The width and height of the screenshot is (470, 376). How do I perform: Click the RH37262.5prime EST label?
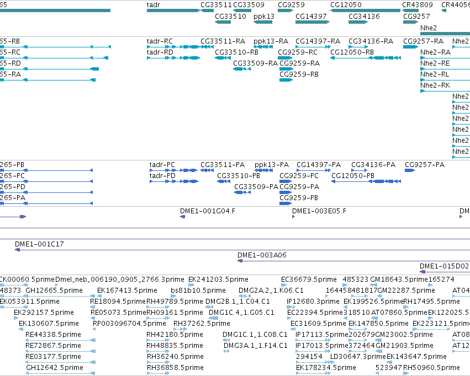(x=202, y=324)
